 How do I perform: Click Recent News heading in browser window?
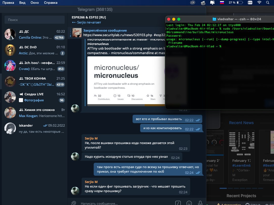pos(241,123)
